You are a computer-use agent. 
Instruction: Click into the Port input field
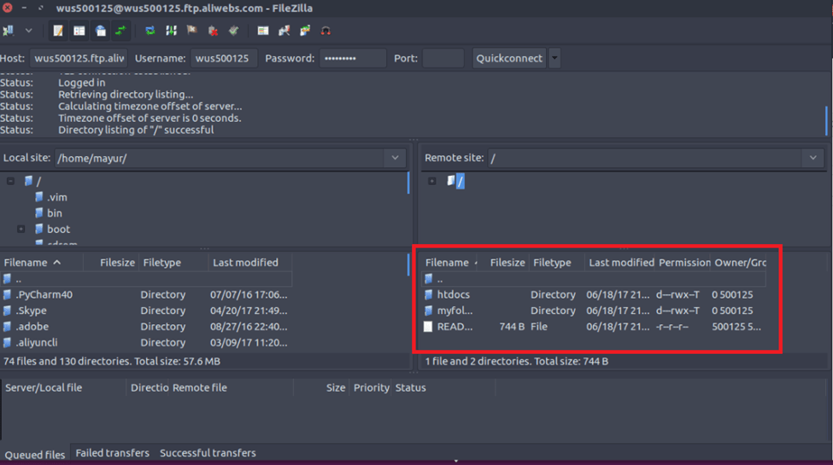click(443, 58)
